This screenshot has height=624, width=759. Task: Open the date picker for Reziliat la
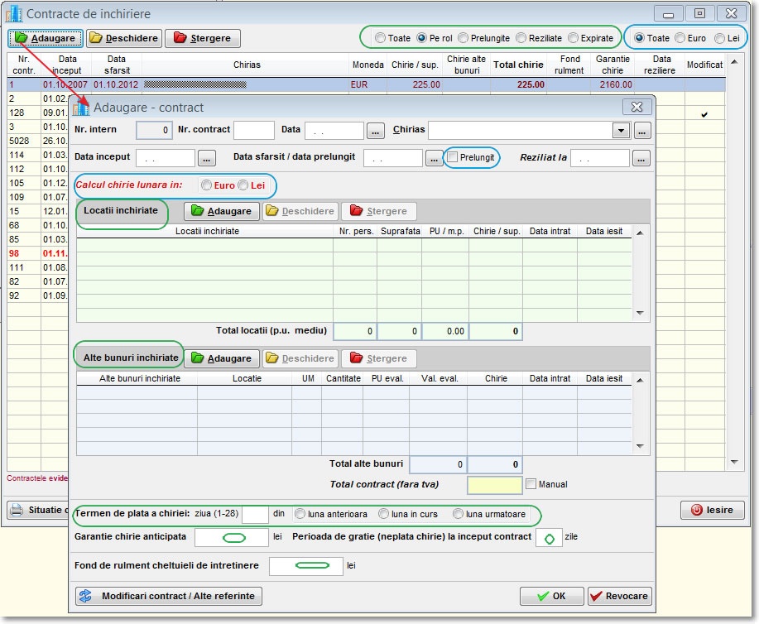pos(641,159)
